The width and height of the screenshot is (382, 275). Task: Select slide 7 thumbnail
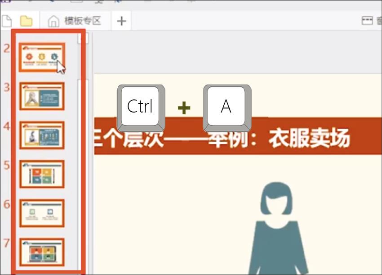[42, 252]
